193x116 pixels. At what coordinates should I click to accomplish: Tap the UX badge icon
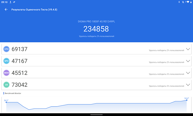6,85
